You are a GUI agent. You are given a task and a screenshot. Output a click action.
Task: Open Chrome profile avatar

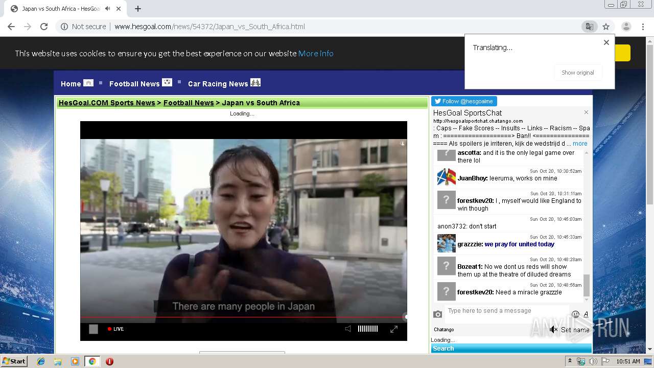626,27
